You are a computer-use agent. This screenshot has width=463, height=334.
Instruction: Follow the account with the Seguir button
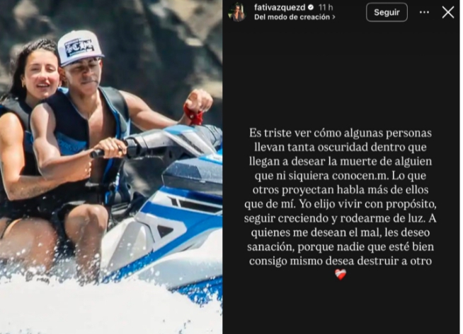tap(387, 13)
